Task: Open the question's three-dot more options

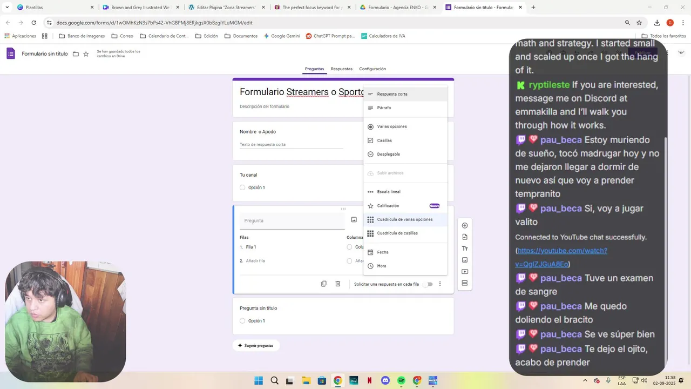Action: (x=440, y=284)
